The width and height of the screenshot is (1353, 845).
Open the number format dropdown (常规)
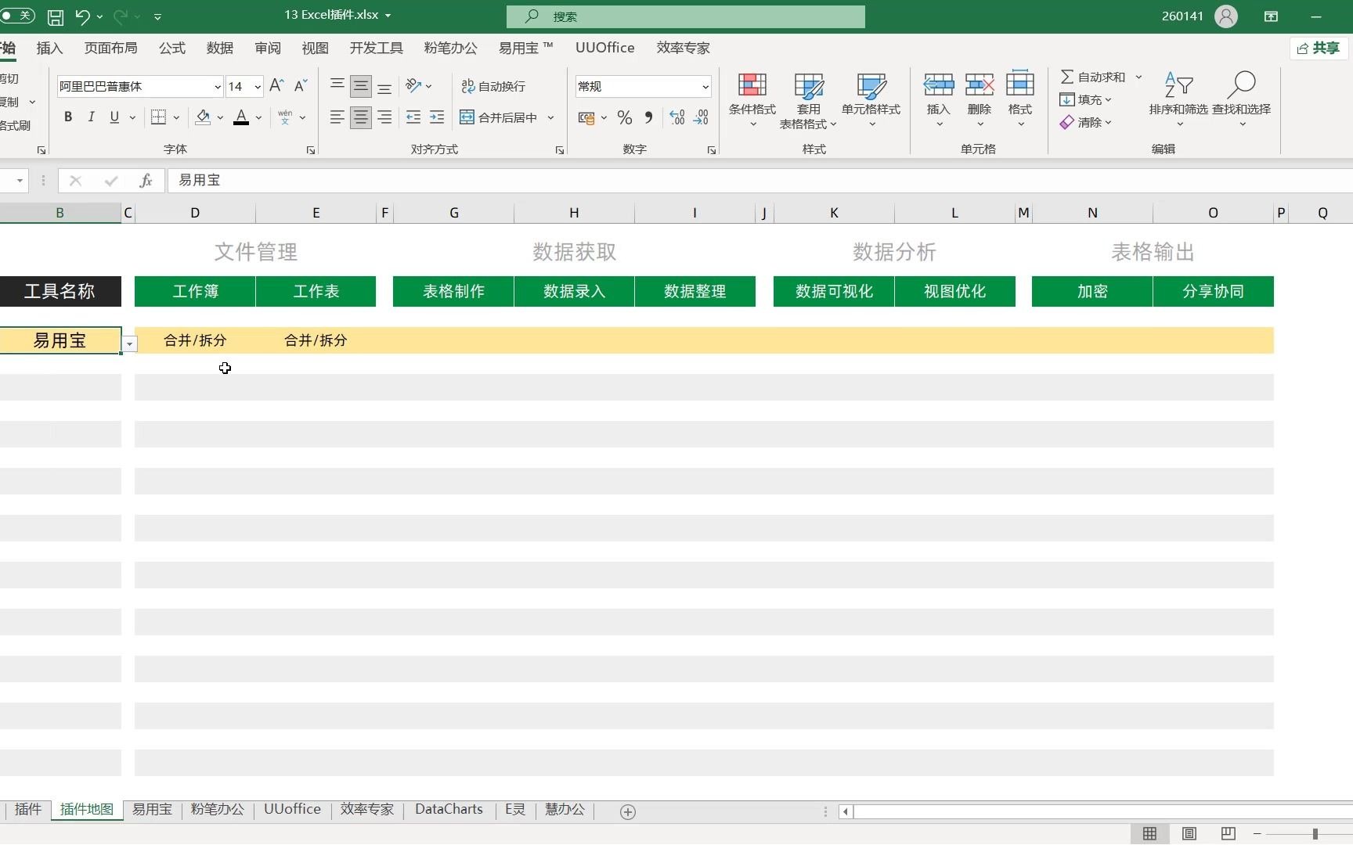705,87
